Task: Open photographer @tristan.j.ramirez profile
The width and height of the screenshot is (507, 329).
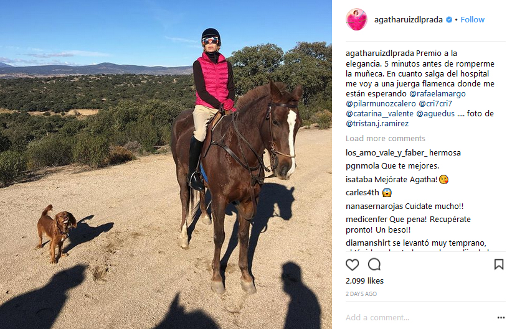Action: point(377,124)
